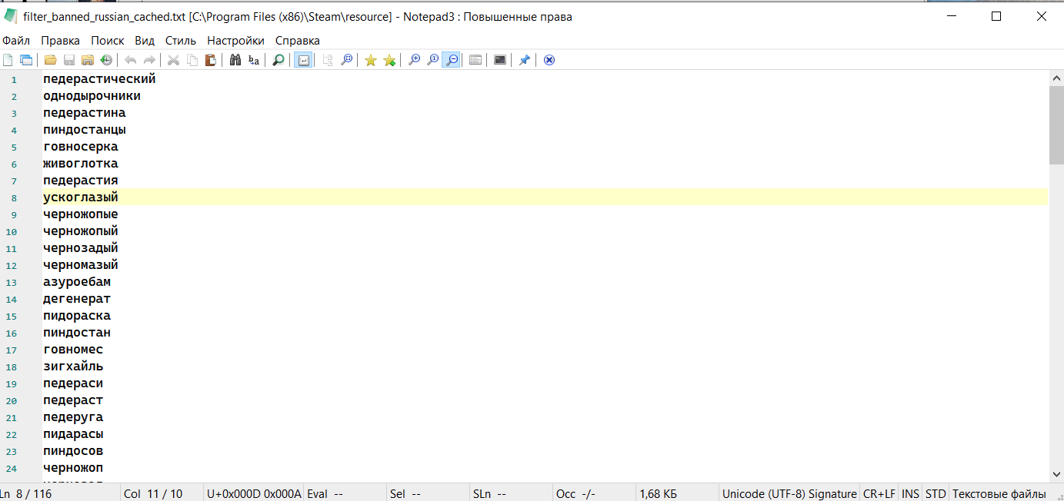This screenshot has height=501, width=1064.
Task: Click U+0x000D 0x000A status entry
Action: coord(254,493)
